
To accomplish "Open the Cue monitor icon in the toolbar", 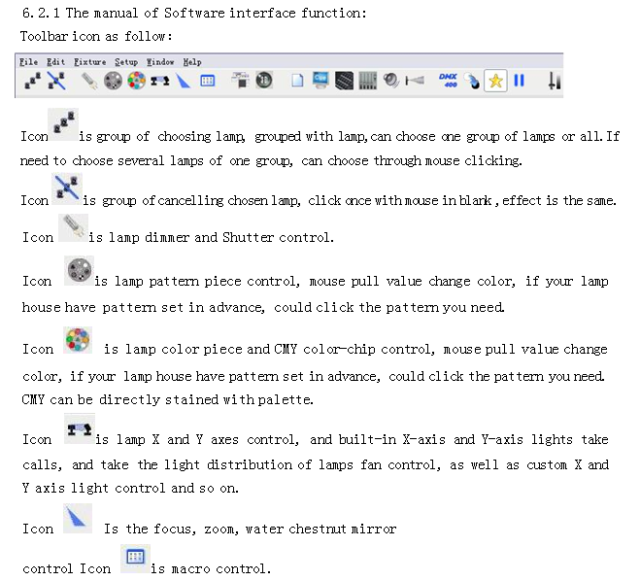I will pos(320,80).
